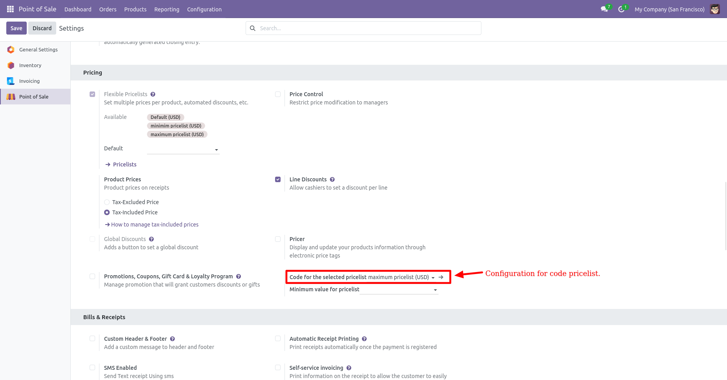Open the user avatar menu
This screenshot has width=727, height=380.
coord(715,9)
